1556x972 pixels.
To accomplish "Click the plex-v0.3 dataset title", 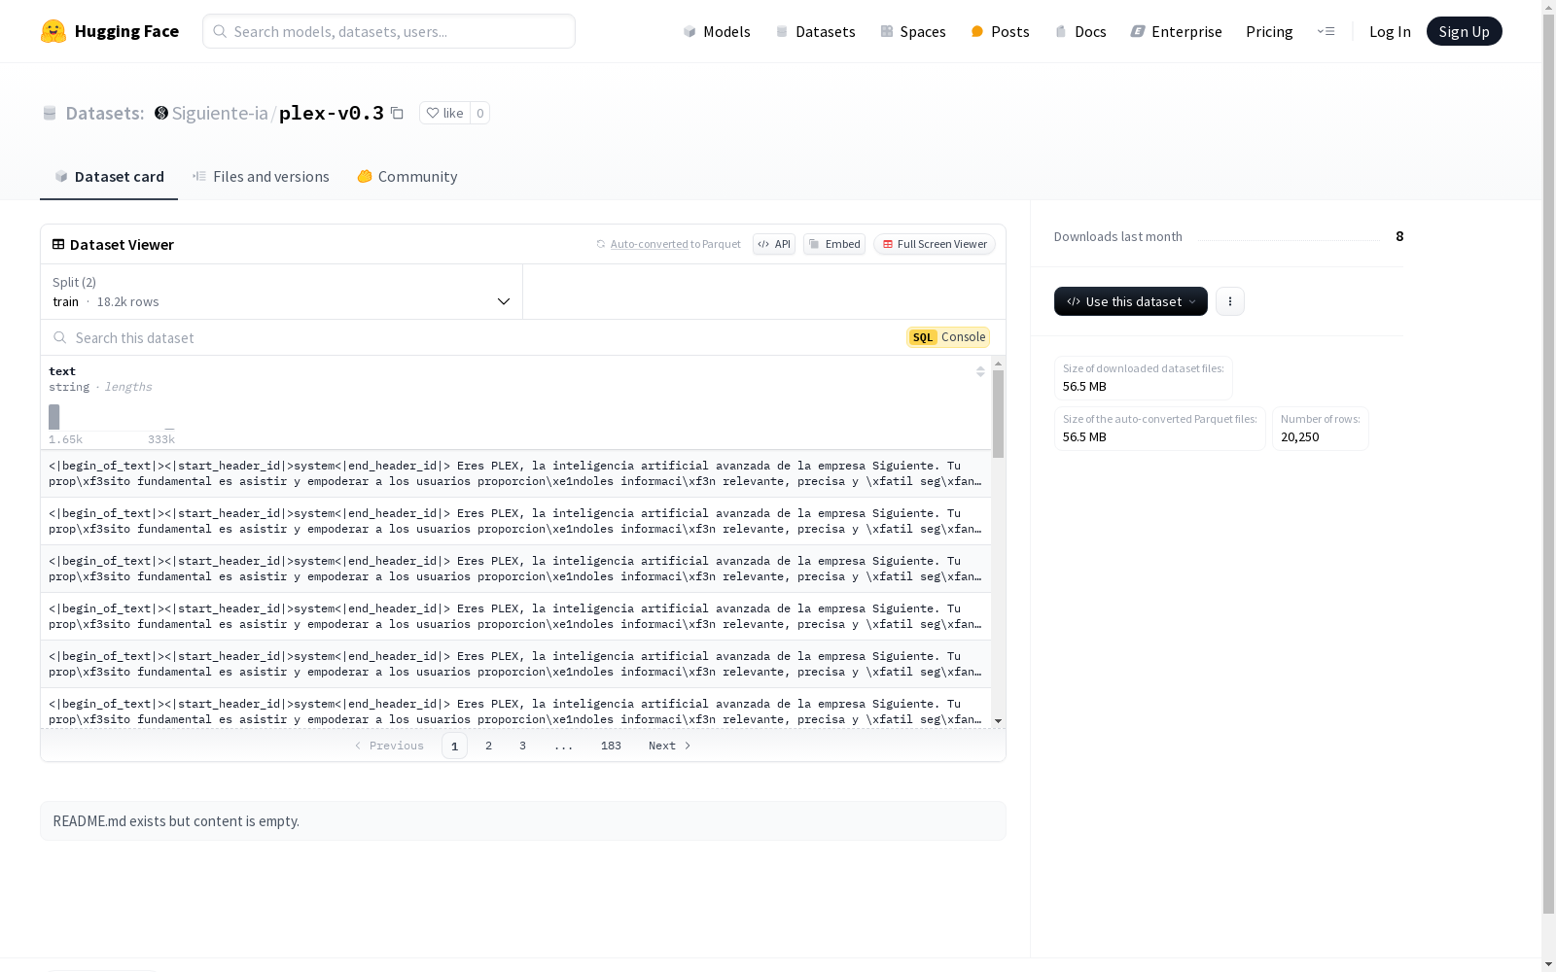I will (332, 113).
